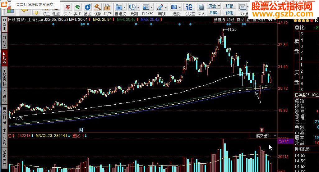The image size is (319, 172).
Task: Toggle the 叠 overlay option
Action: [248, 20]
